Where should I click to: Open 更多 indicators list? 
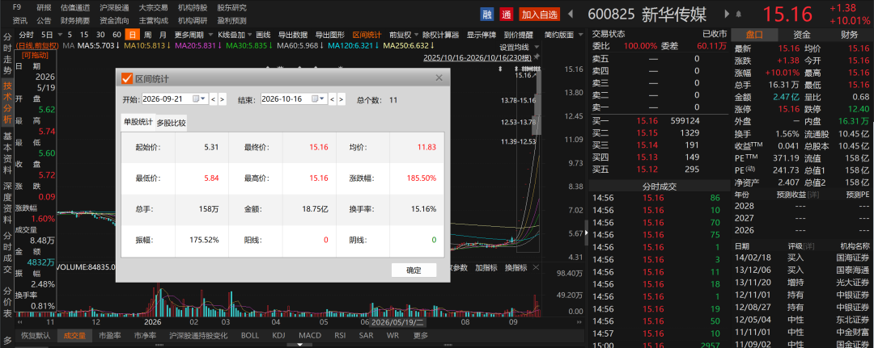[x=421, y=335]
